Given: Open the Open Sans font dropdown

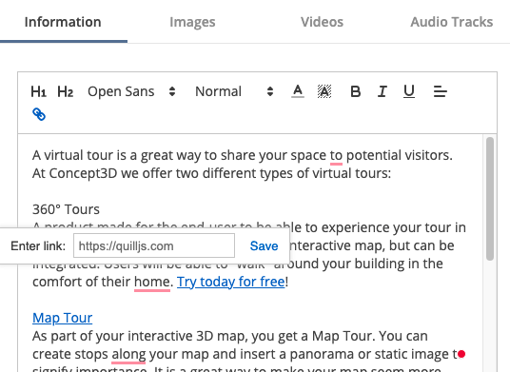Looking at the screenshot, I should tap(131, 91).
